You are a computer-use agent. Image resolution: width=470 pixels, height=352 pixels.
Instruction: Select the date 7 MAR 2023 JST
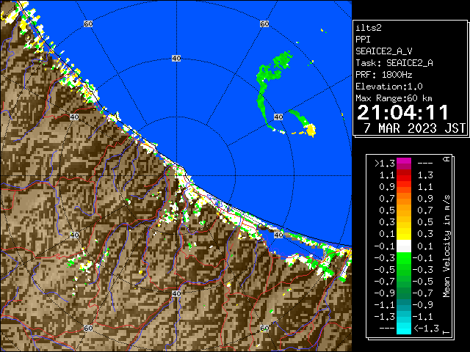414,128
